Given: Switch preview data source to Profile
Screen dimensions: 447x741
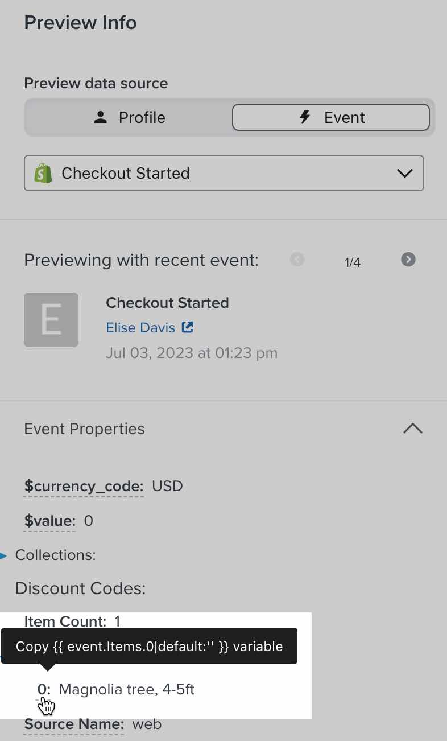Looking at the screenshot, I should coord(129,118).
